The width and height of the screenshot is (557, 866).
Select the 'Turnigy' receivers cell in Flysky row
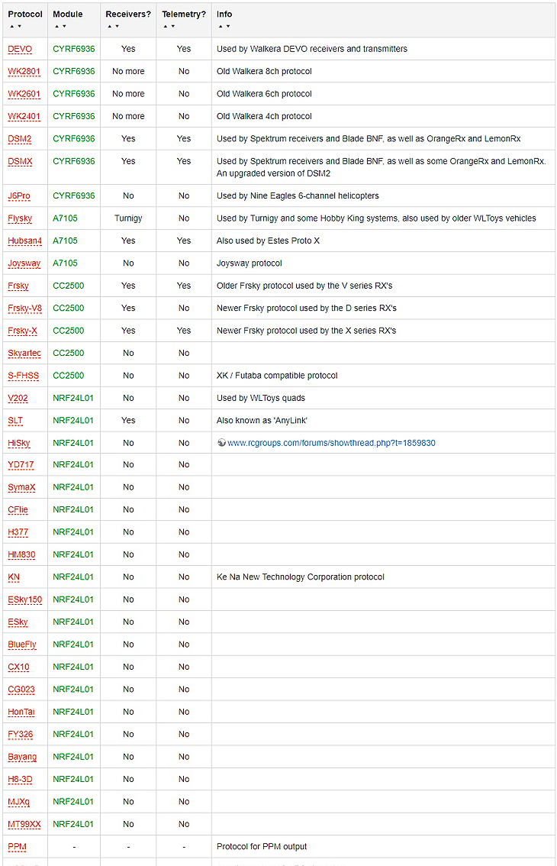pos(128,218)
